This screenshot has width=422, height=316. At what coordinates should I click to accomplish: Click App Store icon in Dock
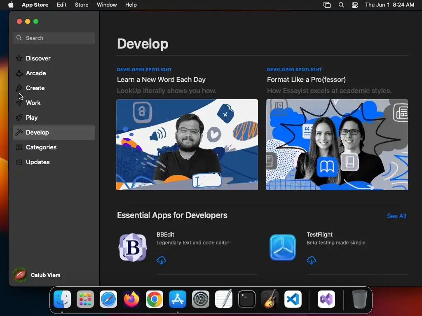(178, 299)
